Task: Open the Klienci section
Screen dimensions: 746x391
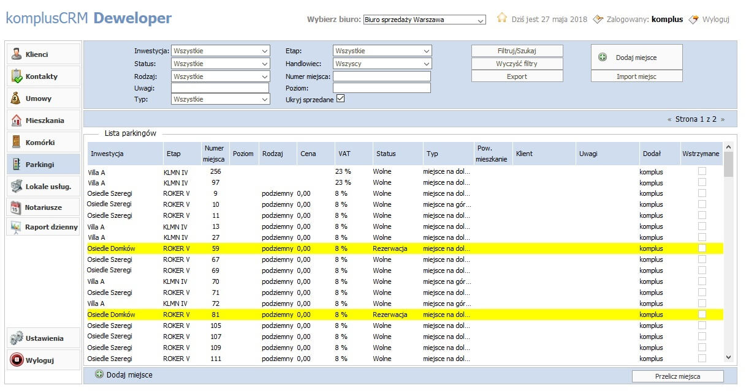Action: point(44,54)
